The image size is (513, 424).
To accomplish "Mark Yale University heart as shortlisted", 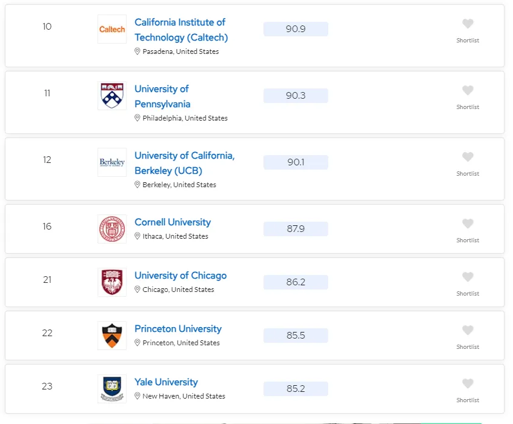I will tap(468, 384).
